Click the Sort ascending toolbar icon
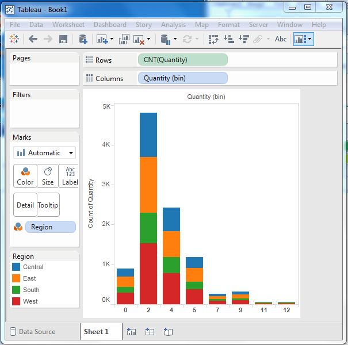 [228, 39]
